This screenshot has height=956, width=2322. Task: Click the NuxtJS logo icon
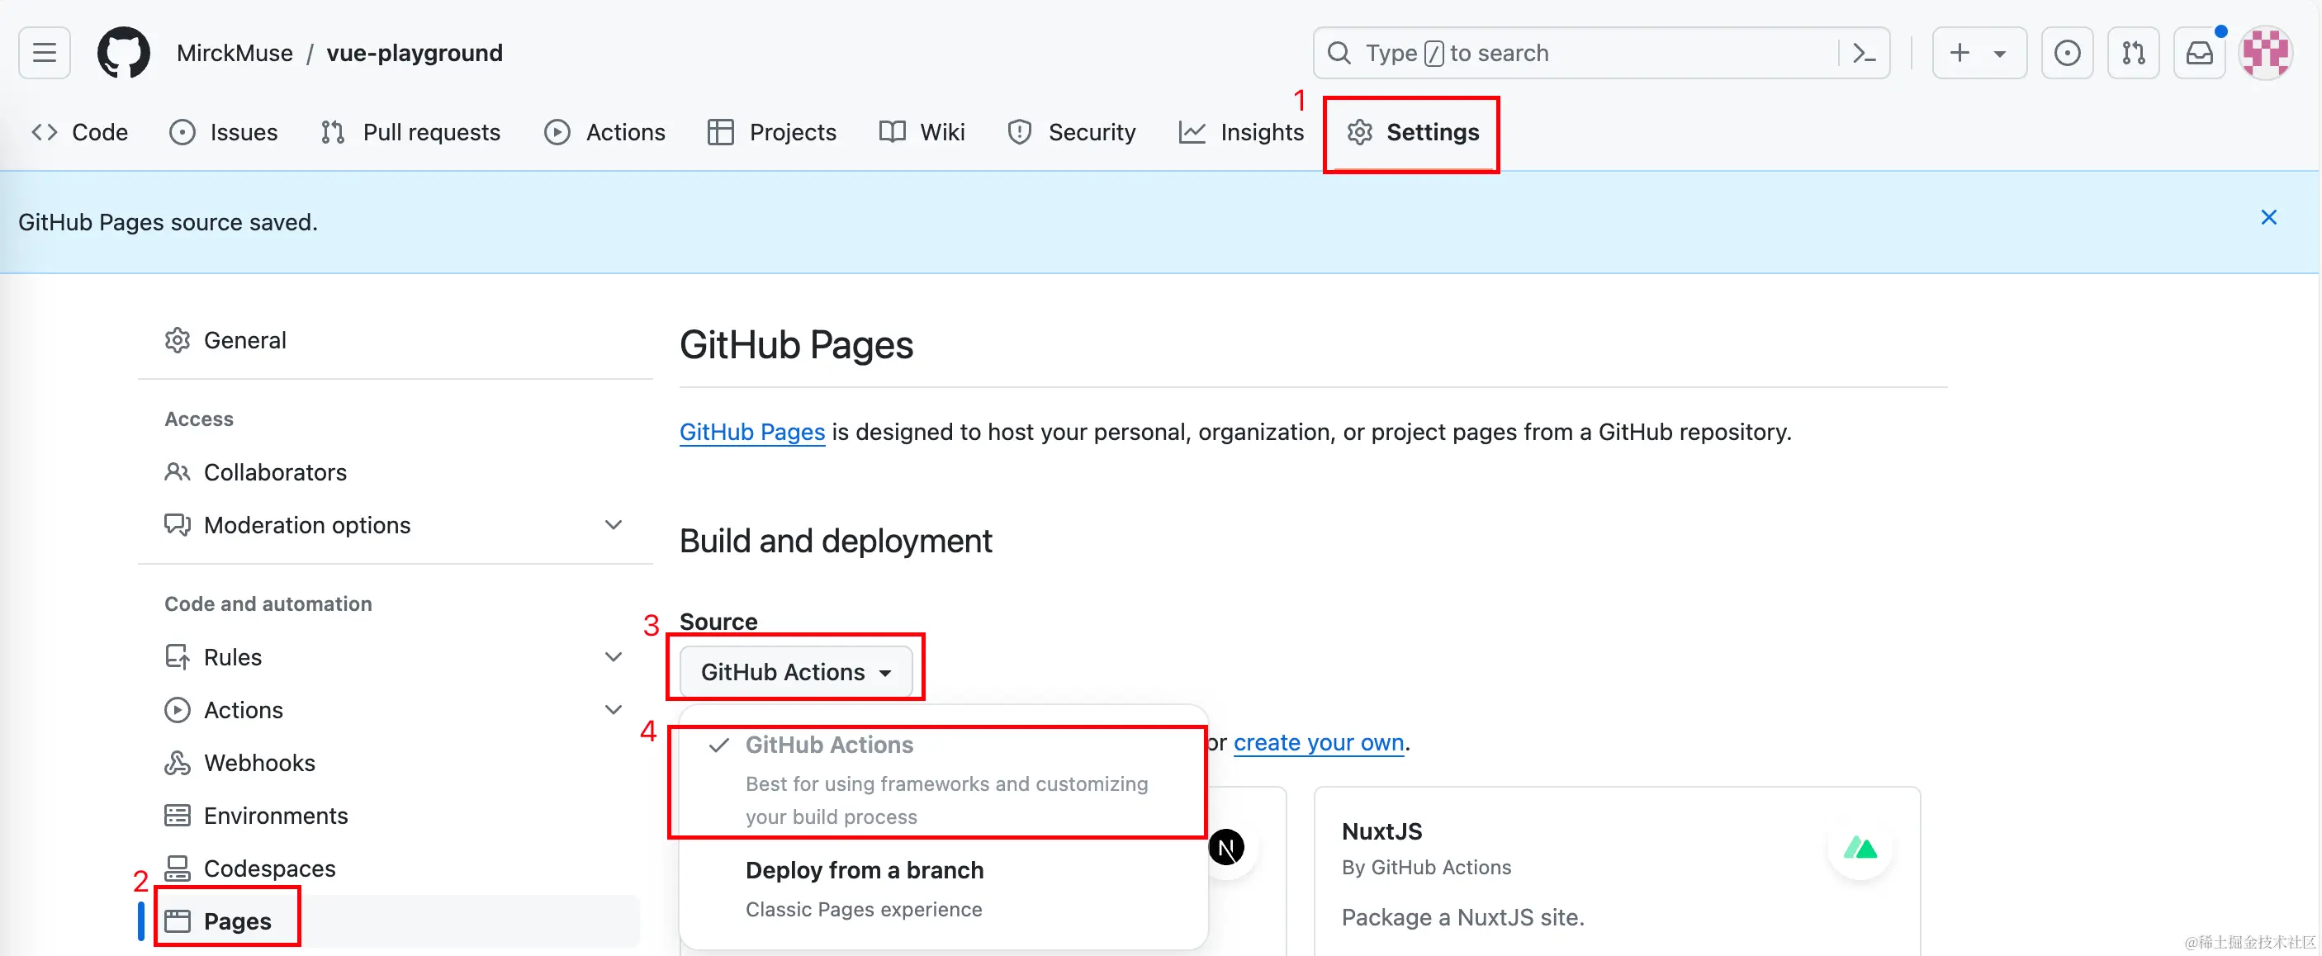click(1860, 847)
